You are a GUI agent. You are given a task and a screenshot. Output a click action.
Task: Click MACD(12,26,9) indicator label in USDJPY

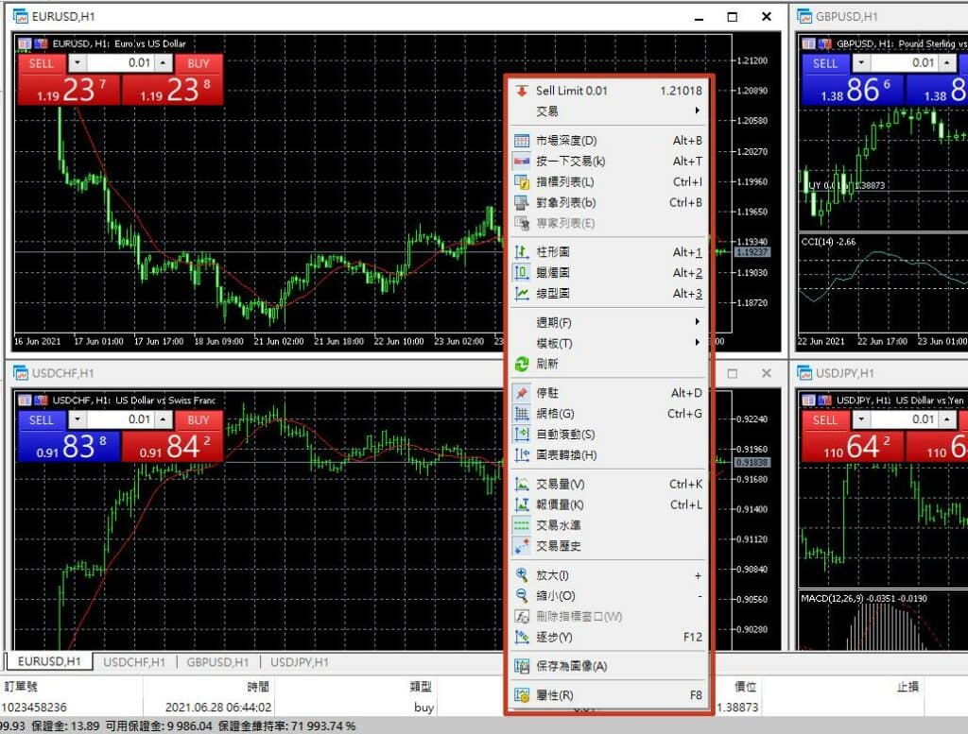click(x=864, y=598)
